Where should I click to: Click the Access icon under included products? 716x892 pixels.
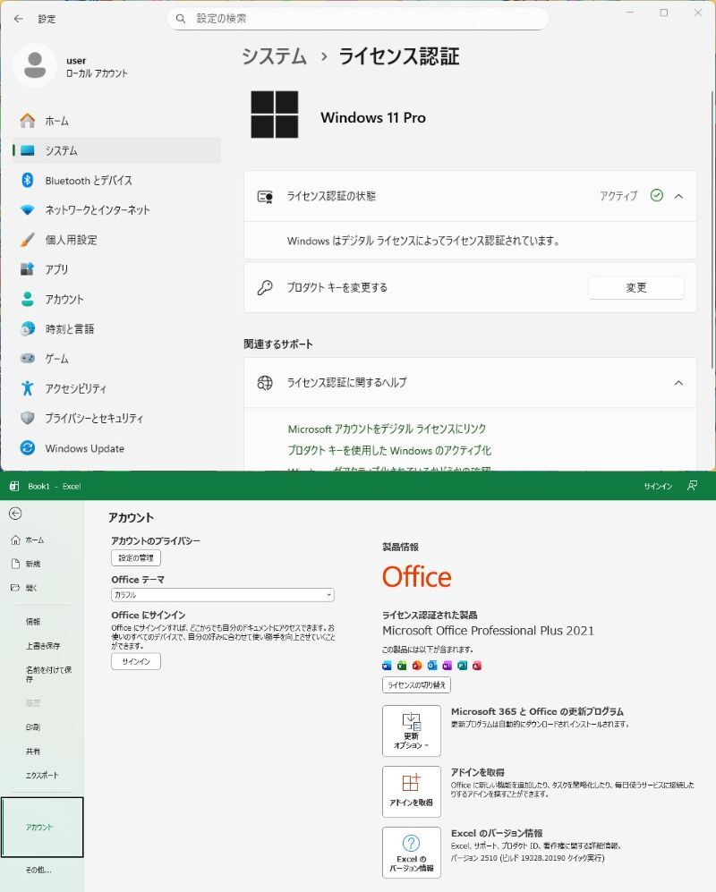coord(477,665)
